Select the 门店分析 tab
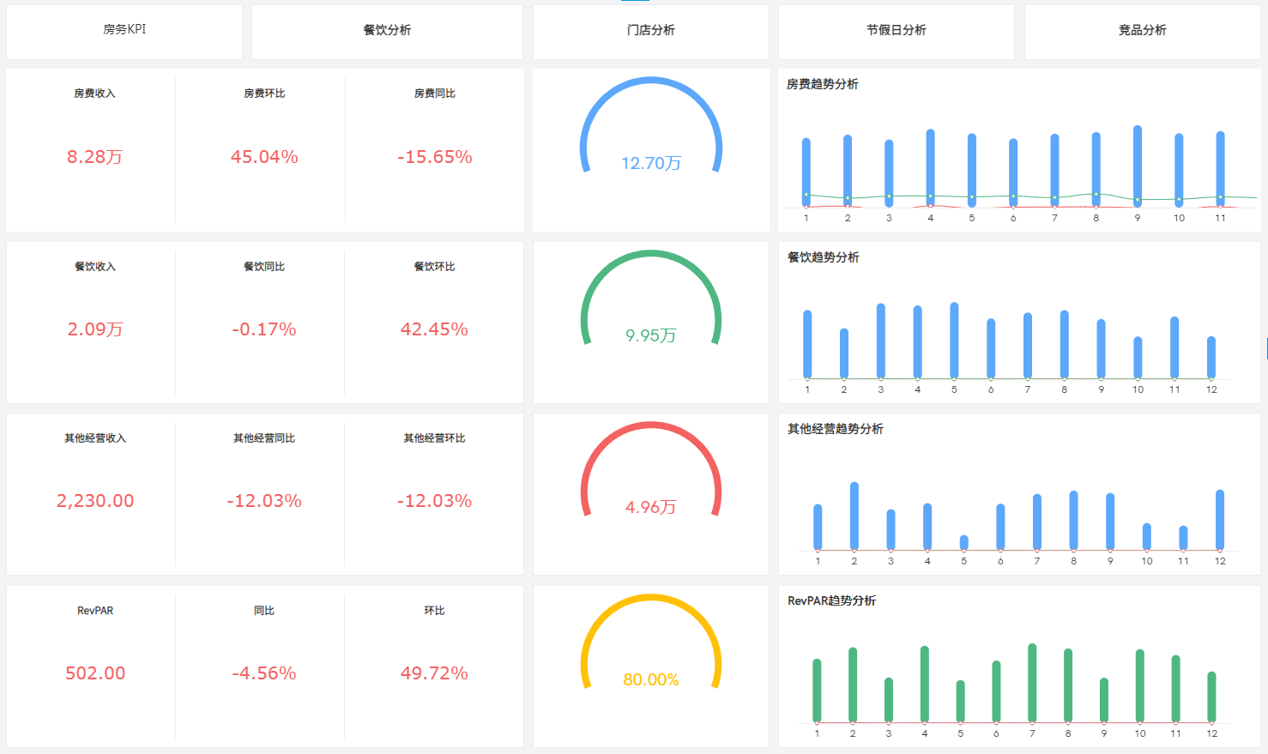 pyautogui.click(x=651, y=32)
